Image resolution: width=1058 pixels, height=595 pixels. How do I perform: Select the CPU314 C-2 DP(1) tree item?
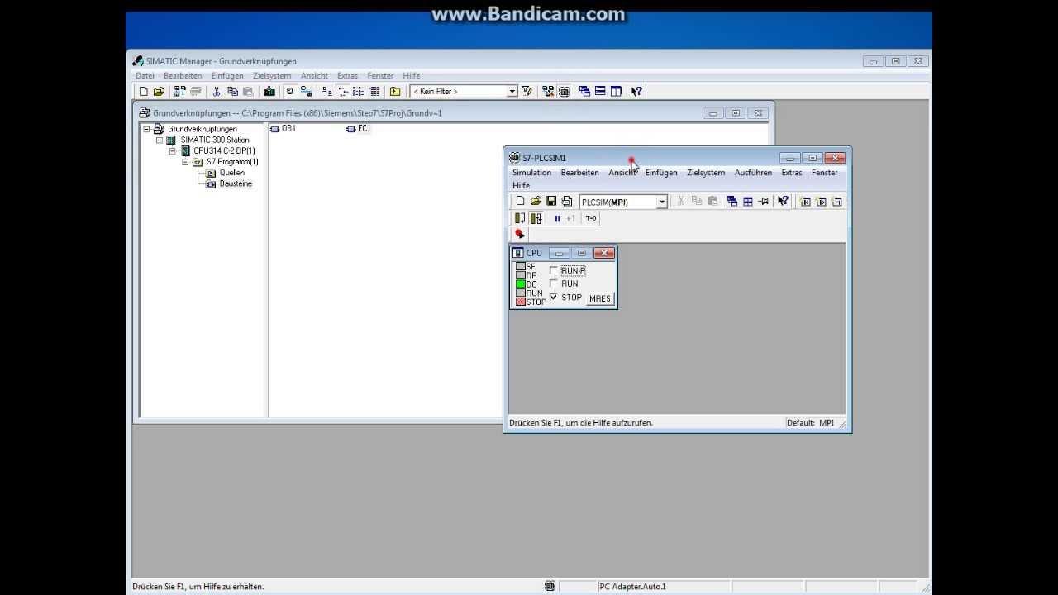click(x=224, y=150)
